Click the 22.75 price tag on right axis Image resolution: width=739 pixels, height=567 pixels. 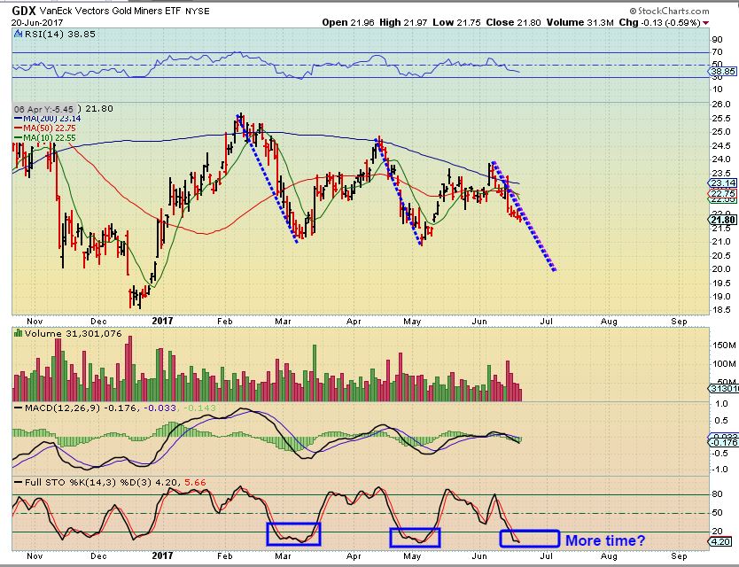tap(722, 194)
